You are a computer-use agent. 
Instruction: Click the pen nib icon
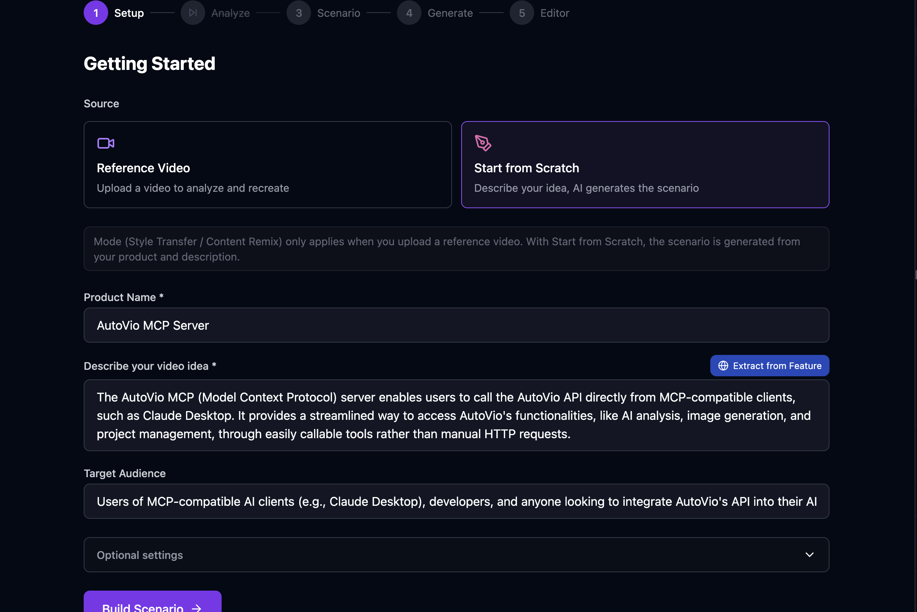click(x=483, y=143)
